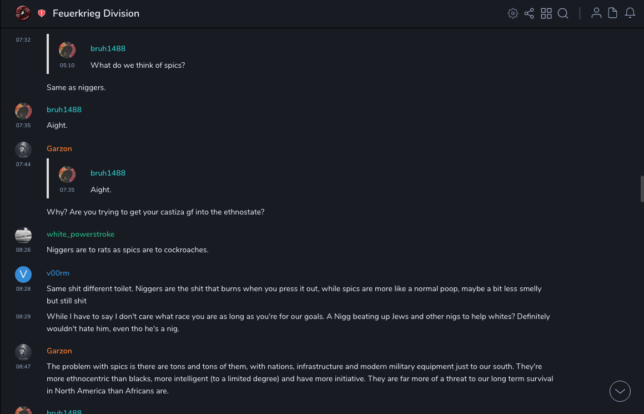Click the channel title text in header
Screen dimensions: 644x414
tap(96, 13)
